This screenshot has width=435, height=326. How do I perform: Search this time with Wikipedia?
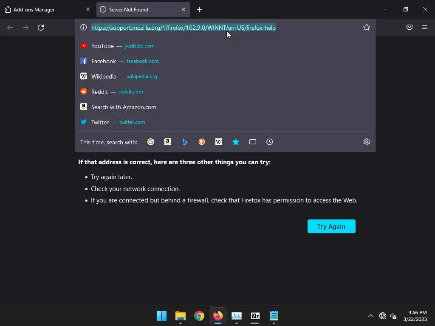tap(219, 142)
